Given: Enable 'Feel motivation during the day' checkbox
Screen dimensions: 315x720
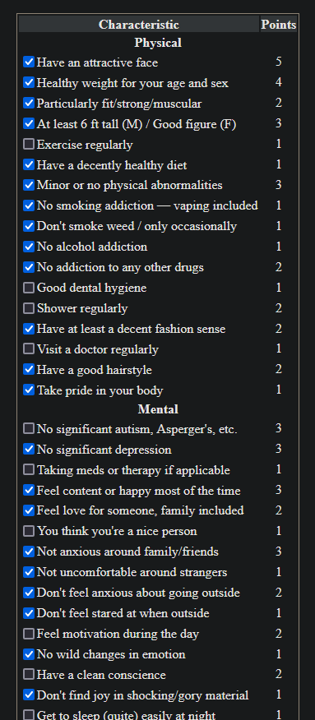Looking at the screenshot, I should [x=29, y=635].
